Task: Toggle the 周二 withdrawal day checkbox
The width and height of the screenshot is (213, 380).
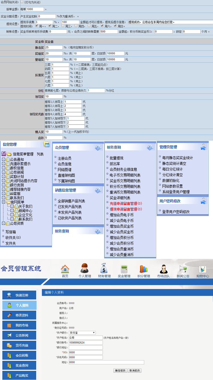Action: 50,26
